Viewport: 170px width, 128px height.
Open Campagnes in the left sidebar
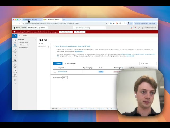(x=15, y=41)
